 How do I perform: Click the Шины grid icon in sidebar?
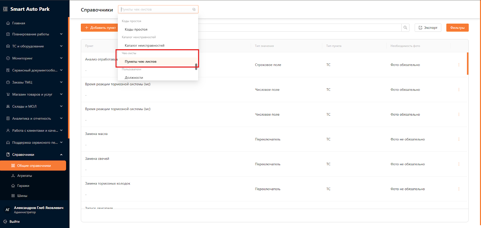(13, 196)
